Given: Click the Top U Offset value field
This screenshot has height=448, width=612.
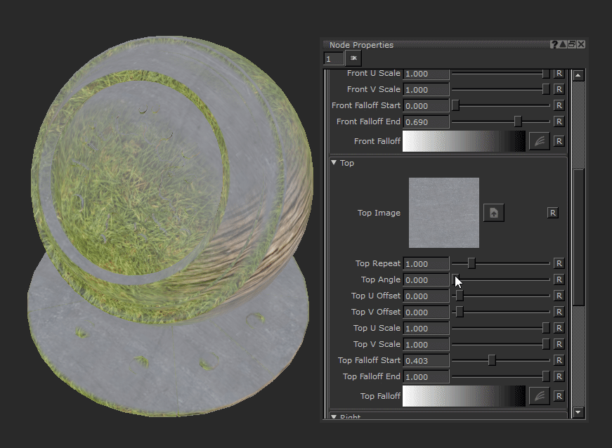Looking at the screenshot, I should 426,296.
